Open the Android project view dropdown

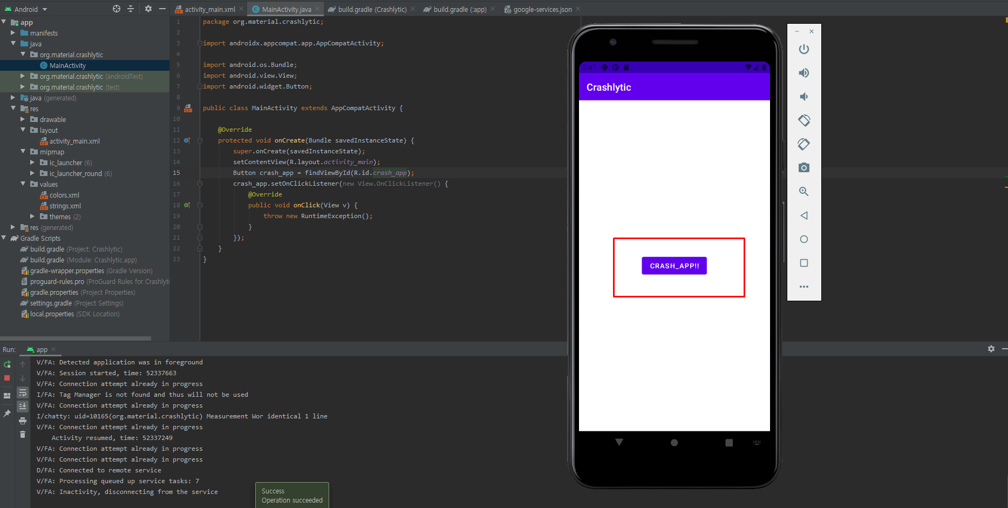click(x=26, y=9)
